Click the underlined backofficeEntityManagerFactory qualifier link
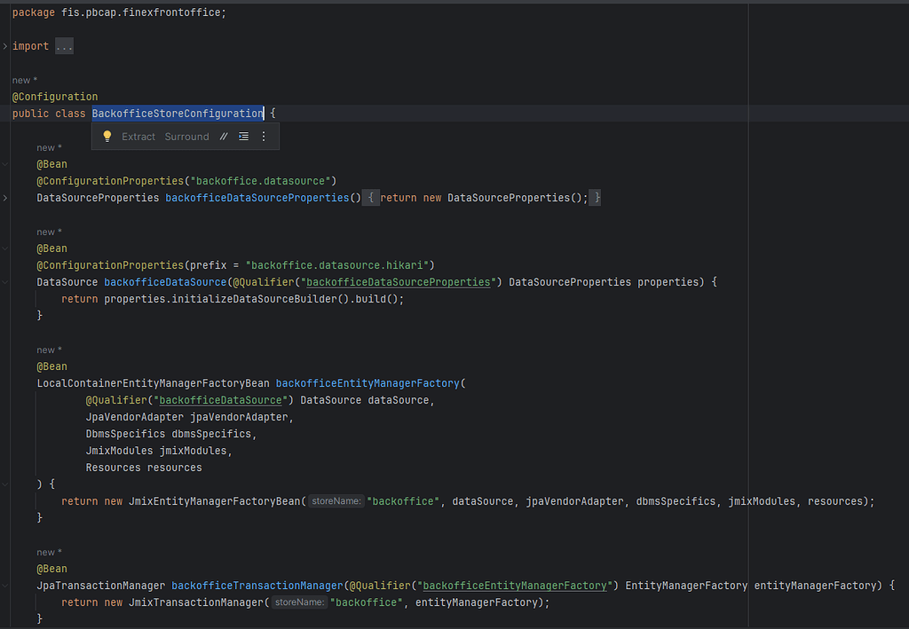 515,586
